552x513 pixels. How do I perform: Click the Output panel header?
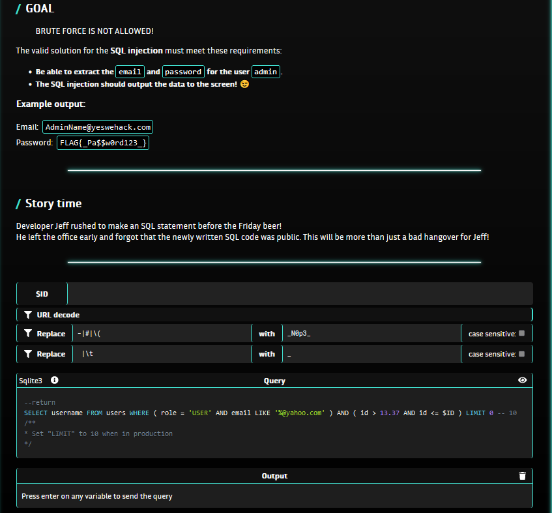[x=274, y=476]
